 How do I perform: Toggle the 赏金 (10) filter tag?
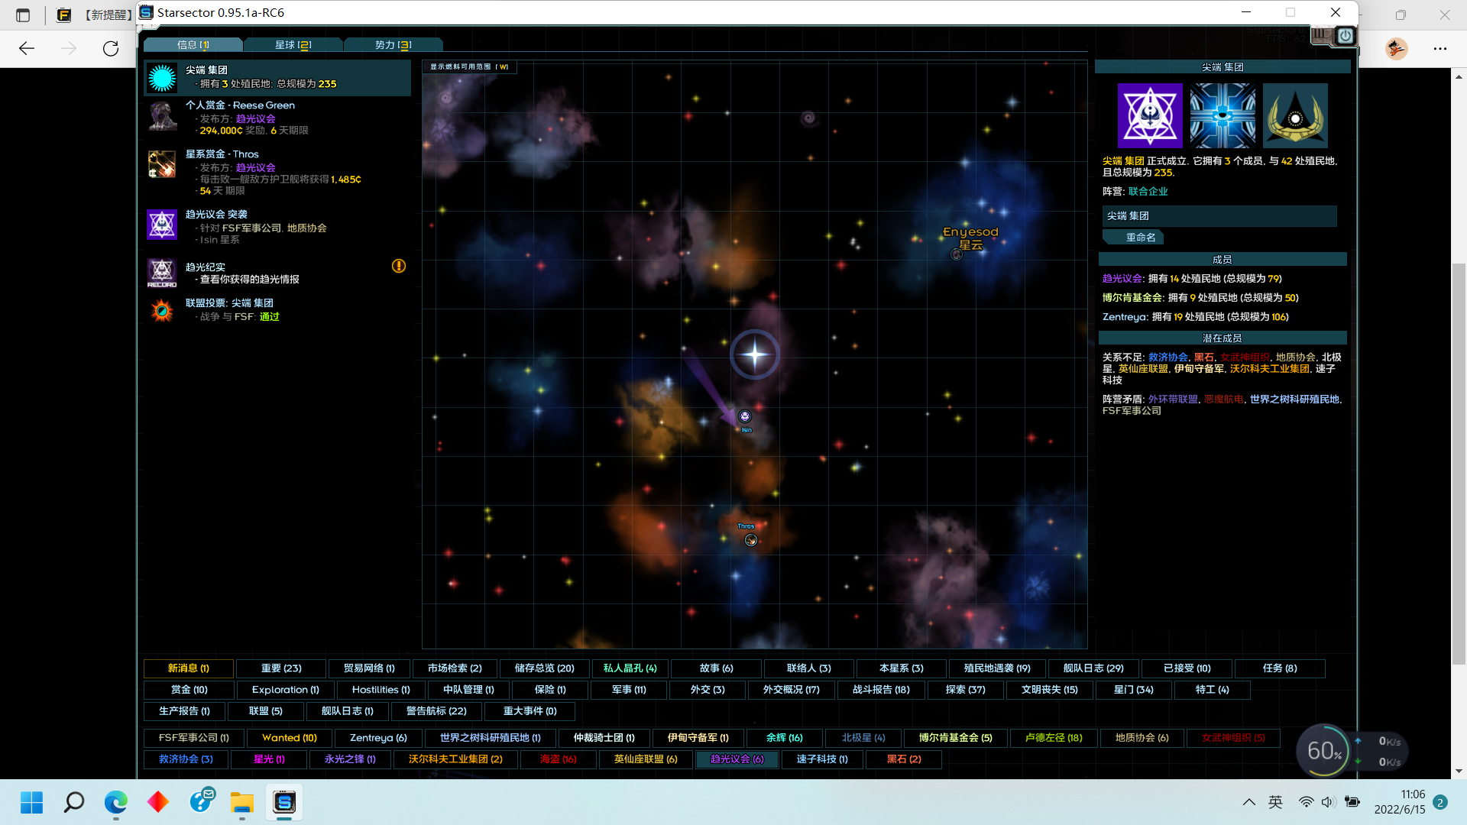(x=189, y=690)
